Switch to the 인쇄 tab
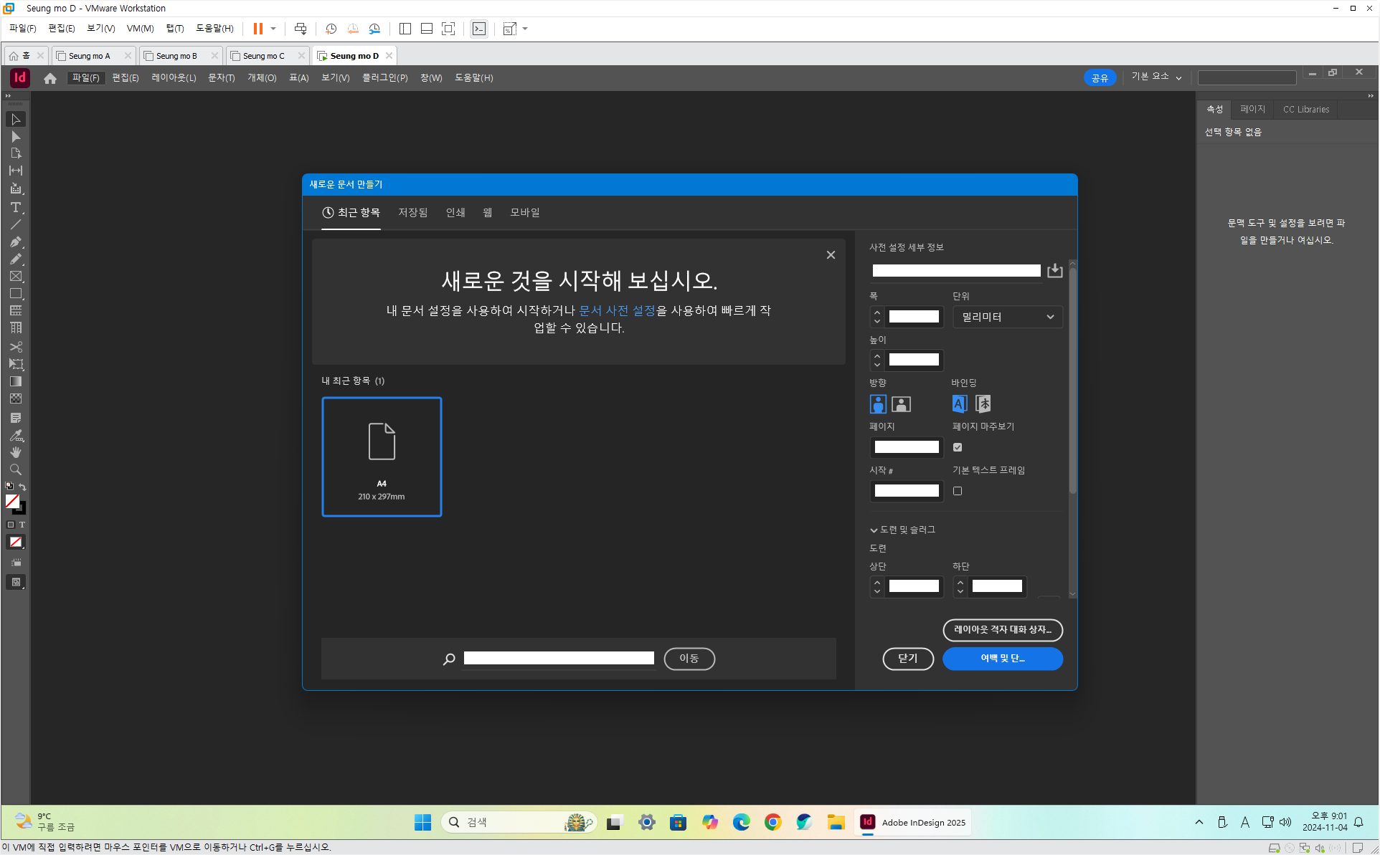Viewport: 1380px width, 855px height. point(455,213)
